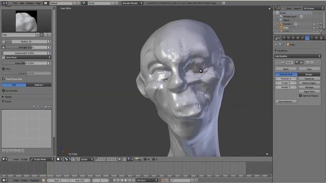Click the Start frame field

pos(58,180)
